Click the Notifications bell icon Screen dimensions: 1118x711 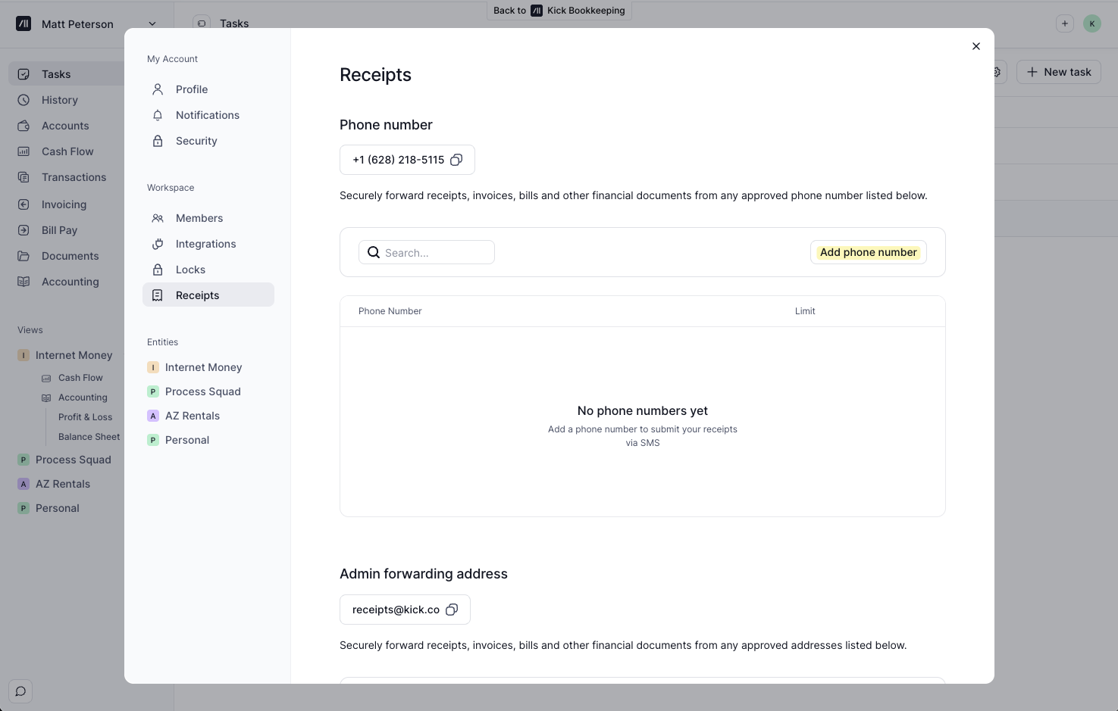158,115
